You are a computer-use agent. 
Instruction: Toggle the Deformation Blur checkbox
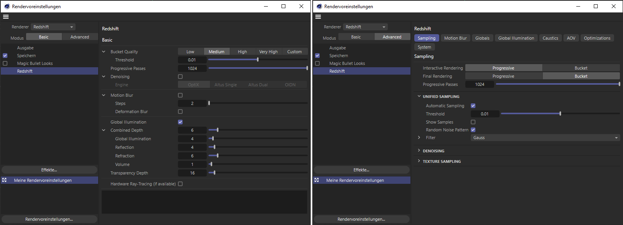(180, 112)
